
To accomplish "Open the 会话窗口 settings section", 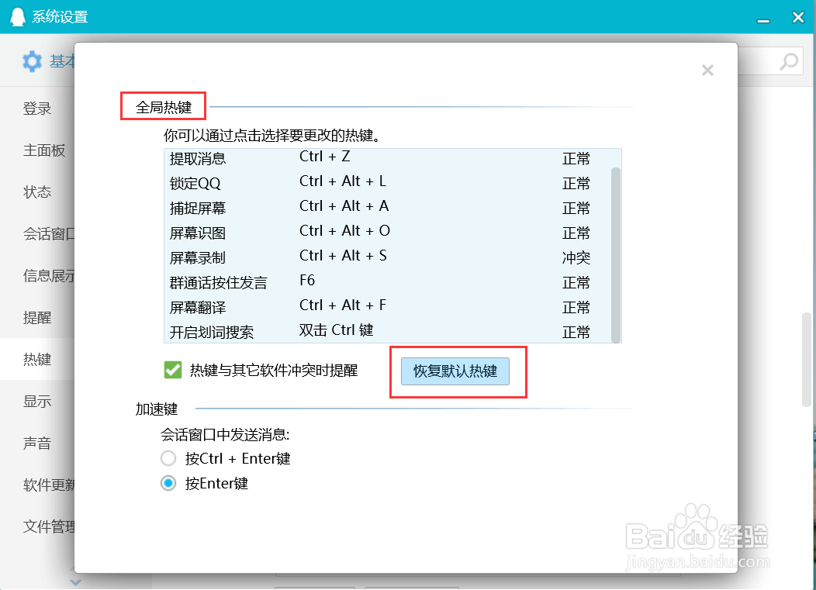I will click(47, 234).
